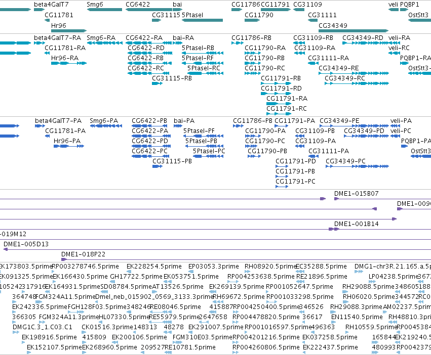Select the Smg6-RA transcript label
The image size is (431, 355).
point(101,38)
